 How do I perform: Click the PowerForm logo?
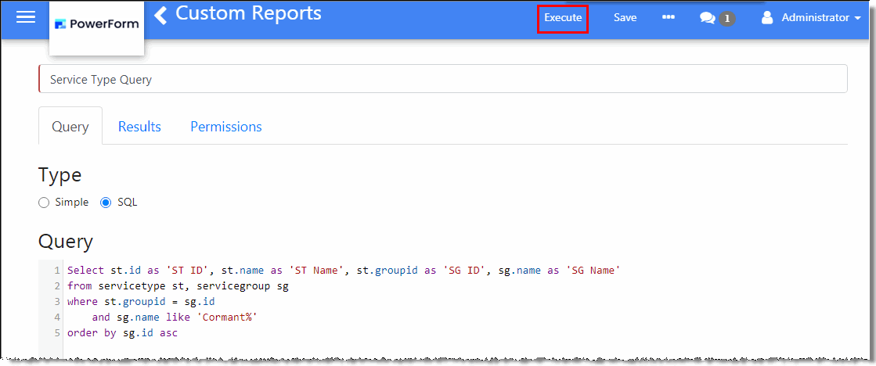(x=96, y=24)
